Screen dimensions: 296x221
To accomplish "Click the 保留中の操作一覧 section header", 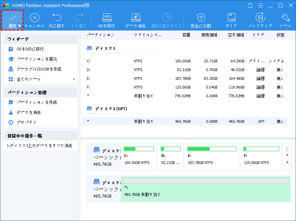I will point(41,136).
